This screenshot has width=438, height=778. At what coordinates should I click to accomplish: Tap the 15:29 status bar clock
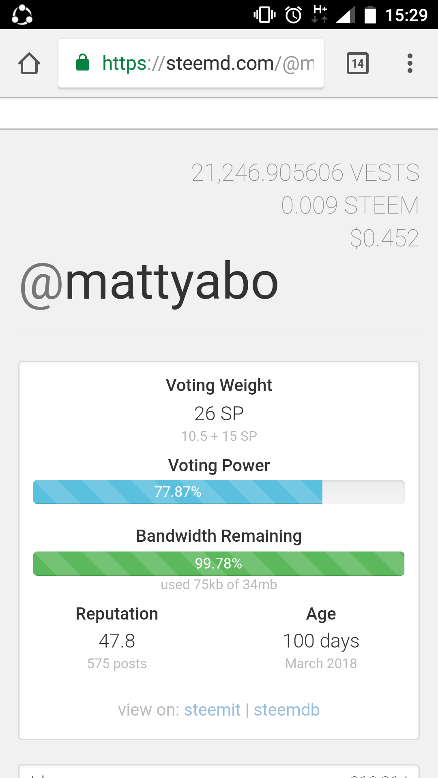coord(406,15)
